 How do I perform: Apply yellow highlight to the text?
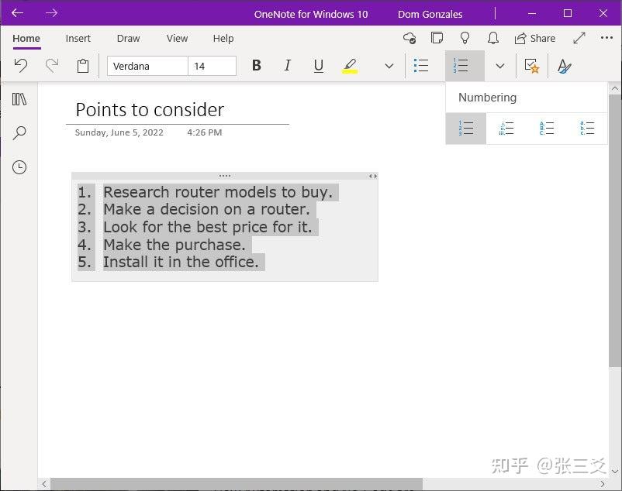[x=350, y=66]
